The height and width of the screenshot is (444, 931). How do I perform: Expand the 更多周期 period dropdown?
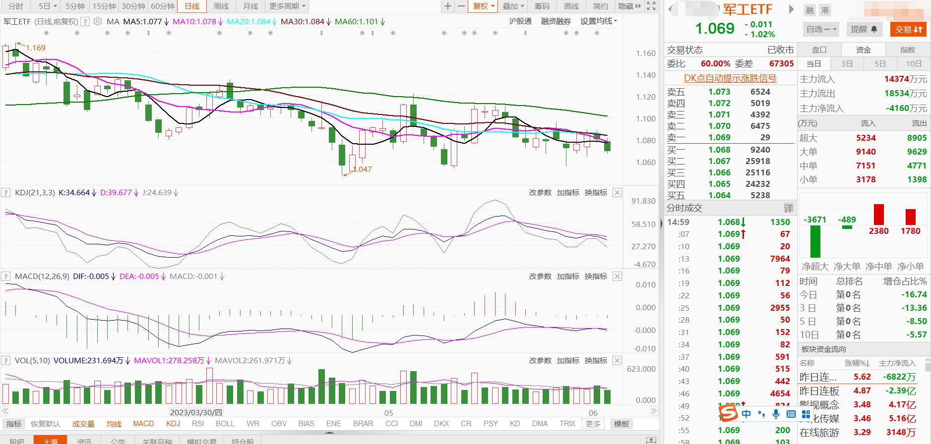coord(288,6)
